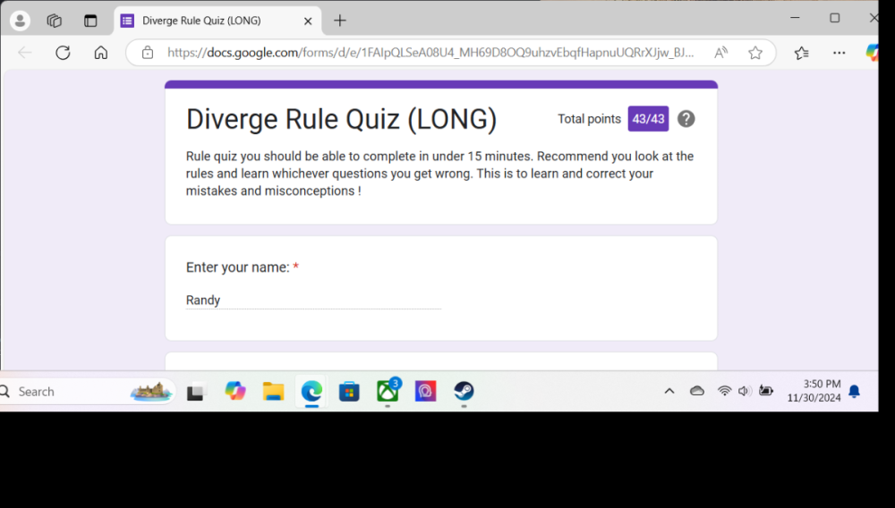Close the Diverge Rule Quiz tab

point(308,21)
